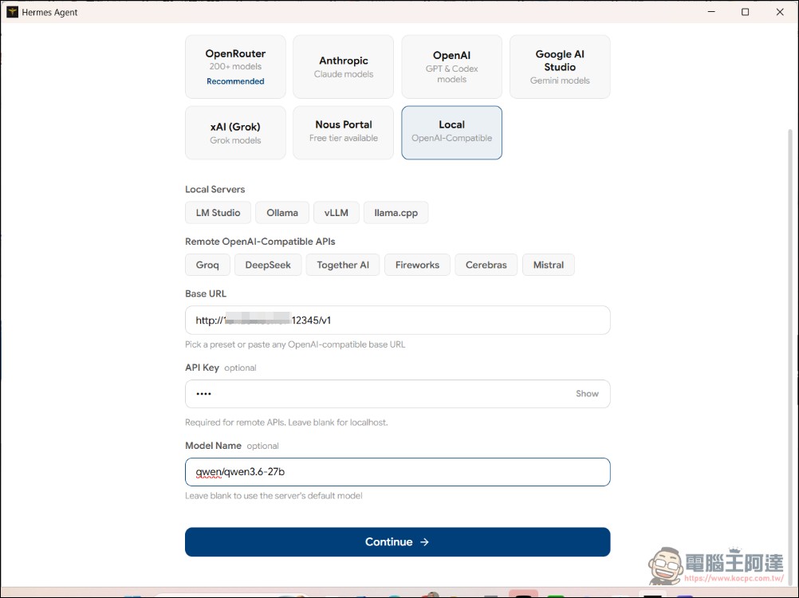The width and height of the screenshot is (799, 598).
Task: Minimize the Hermes Agent window
Action: [x=711, y=12]
